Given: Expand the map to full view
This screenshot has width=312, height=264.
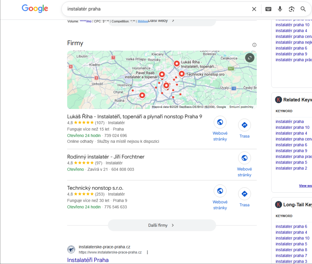Looking at the screenshot, I should tap(250, 57).
